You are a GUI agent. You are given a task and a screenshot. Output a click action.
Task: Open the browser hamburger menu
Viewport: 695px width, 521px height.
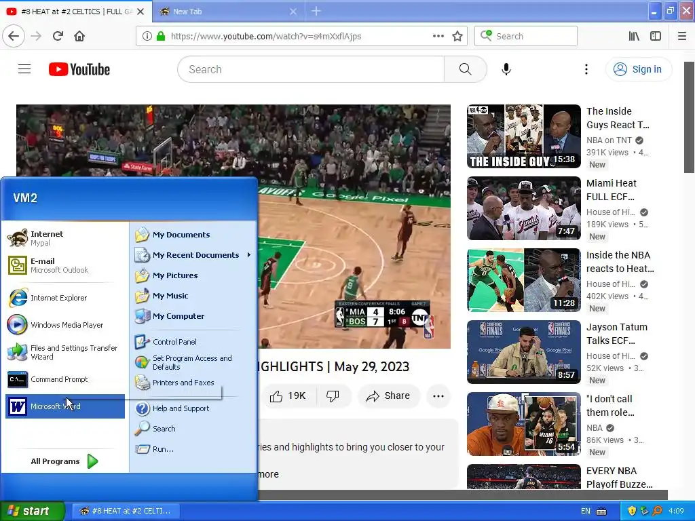coord(682,37)
